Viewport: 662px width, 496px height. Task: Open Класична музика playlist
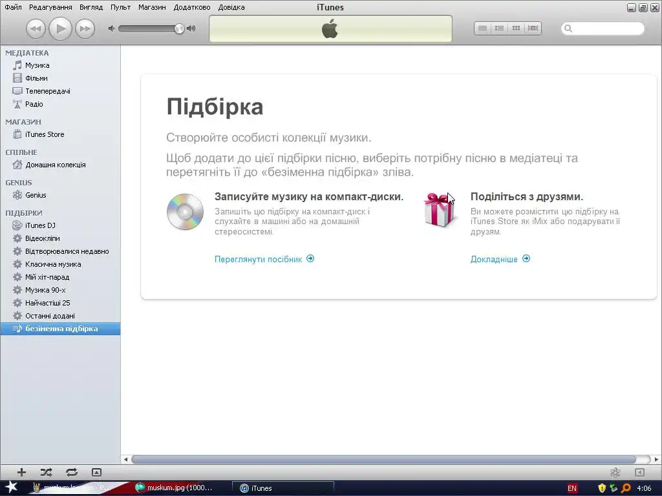pos(60,264)
